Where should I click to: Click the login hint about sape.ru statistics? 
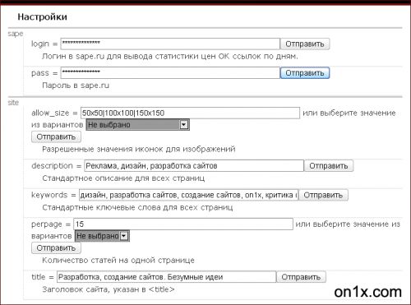(x=170, y=57)
